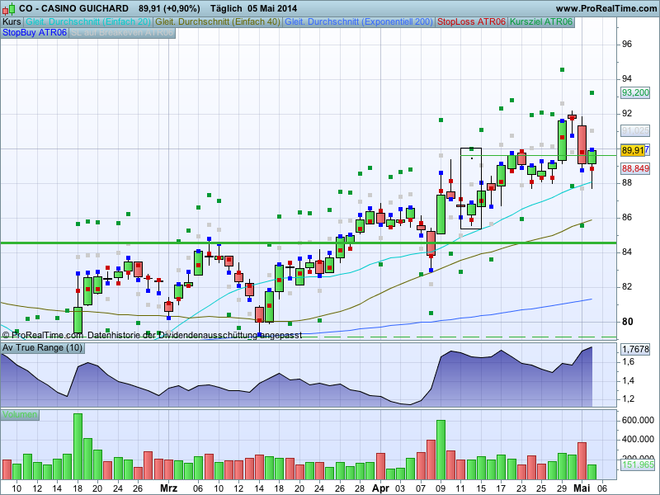Open Gleit. Durchschnitt (Einfach 40) label
The width and height of the screenshot is (660, 495).
[218, 22]
